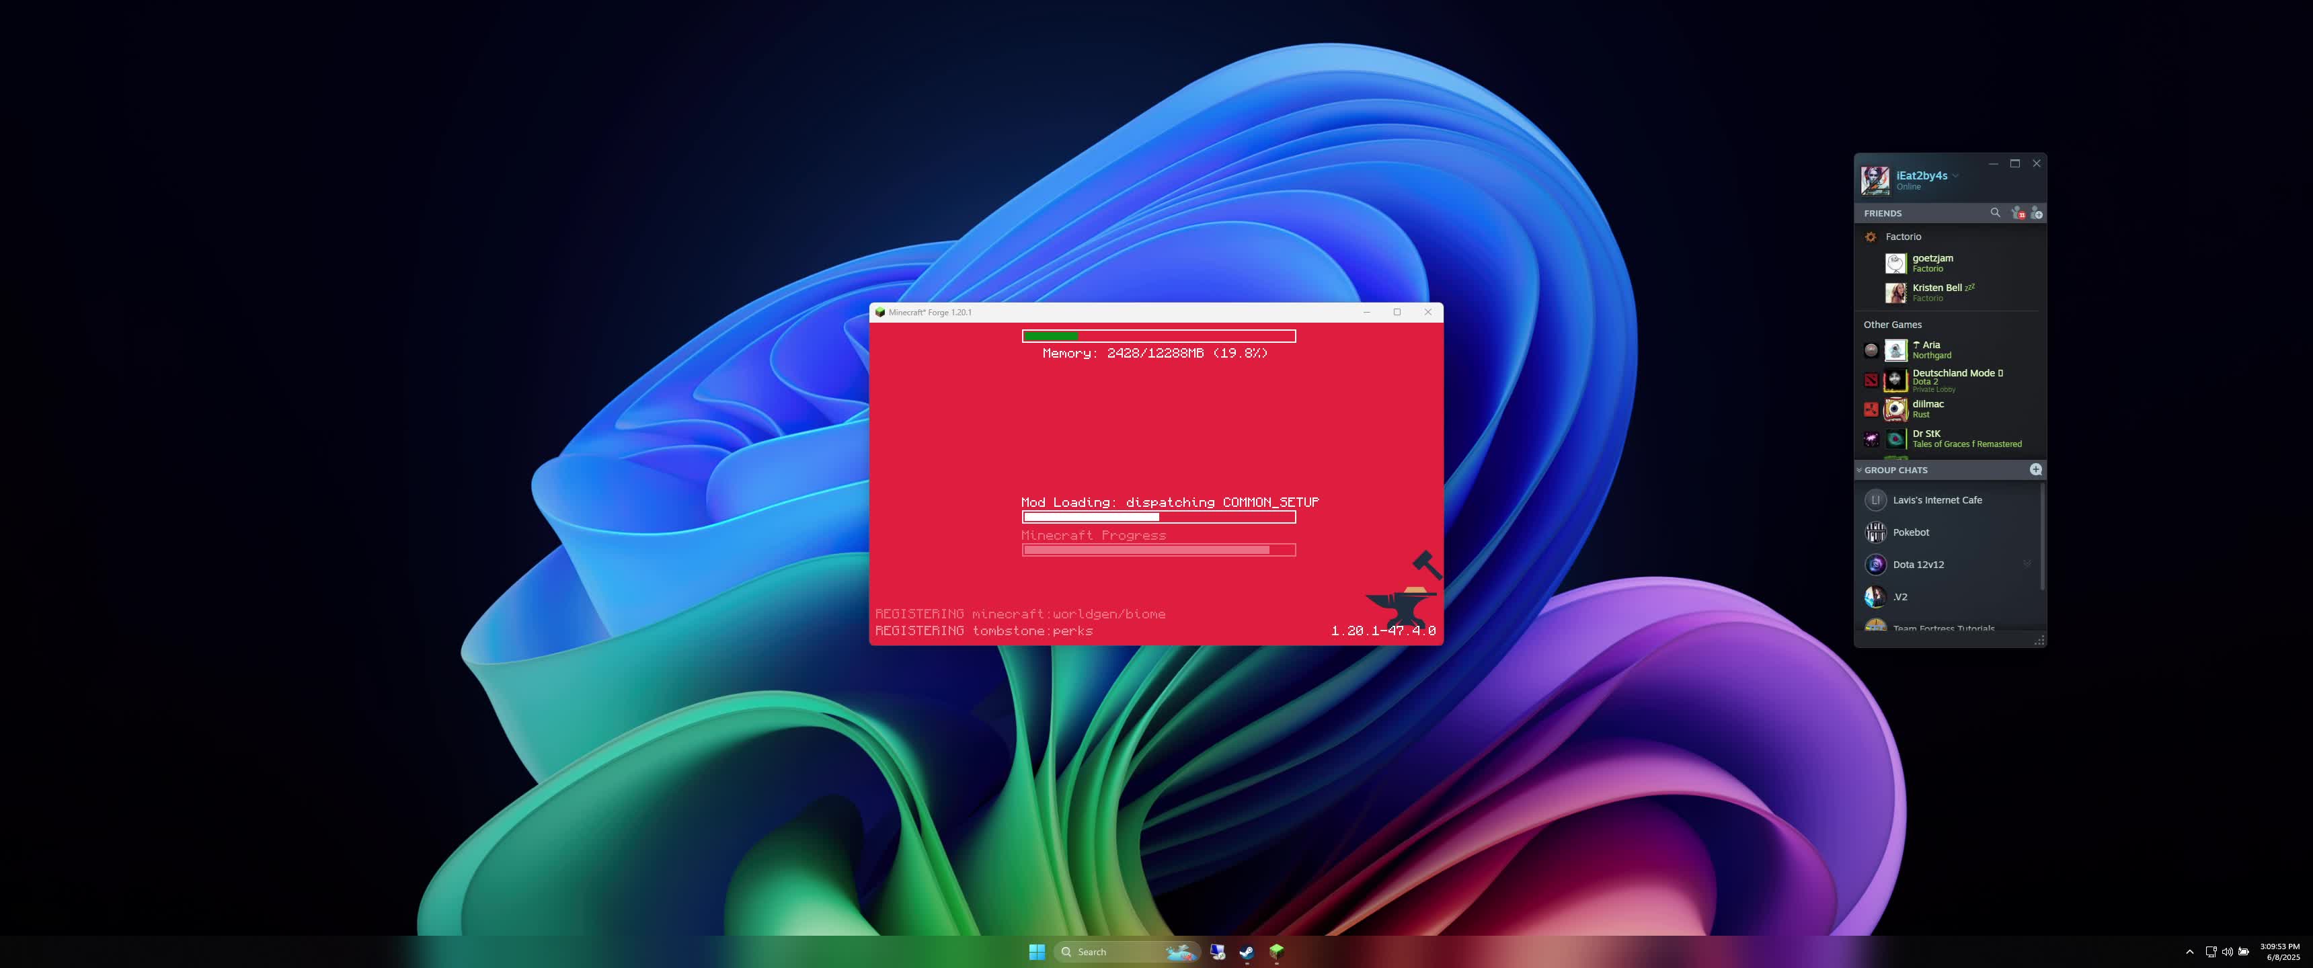Click 'REGISTERING tombstone:perks' log line

(984, 631)
